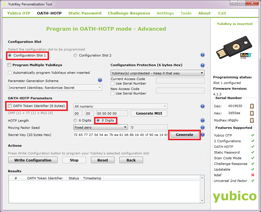The image size is (261, 212).
Task: Click the Back button
Action: pos(131,160)
